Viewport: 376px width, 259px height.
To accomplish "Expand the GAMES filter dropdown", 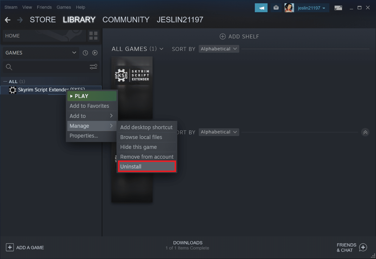I will click(41, 53).
